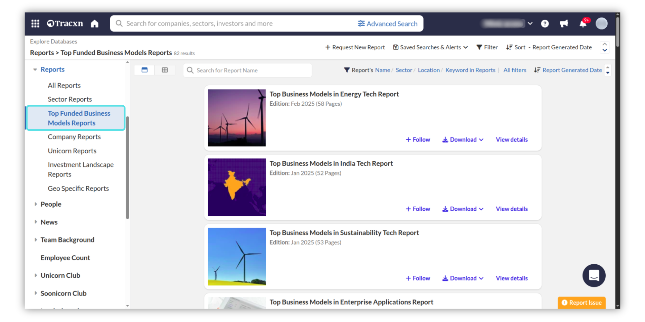This screenshot has width=645, height=322.
Task: Toggle sort order arrows beside Report Generated Date
Action: (607, 70)
